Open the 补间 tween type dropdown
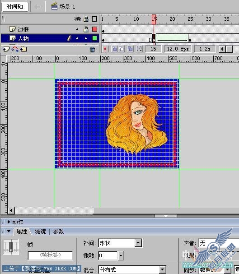The width and height of the screenshot is (239, 274). [x=138, y=243]
